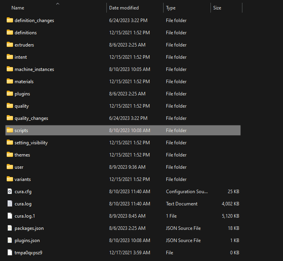Click the plugins folder name

pyautogui.click(x=22, y=94)
